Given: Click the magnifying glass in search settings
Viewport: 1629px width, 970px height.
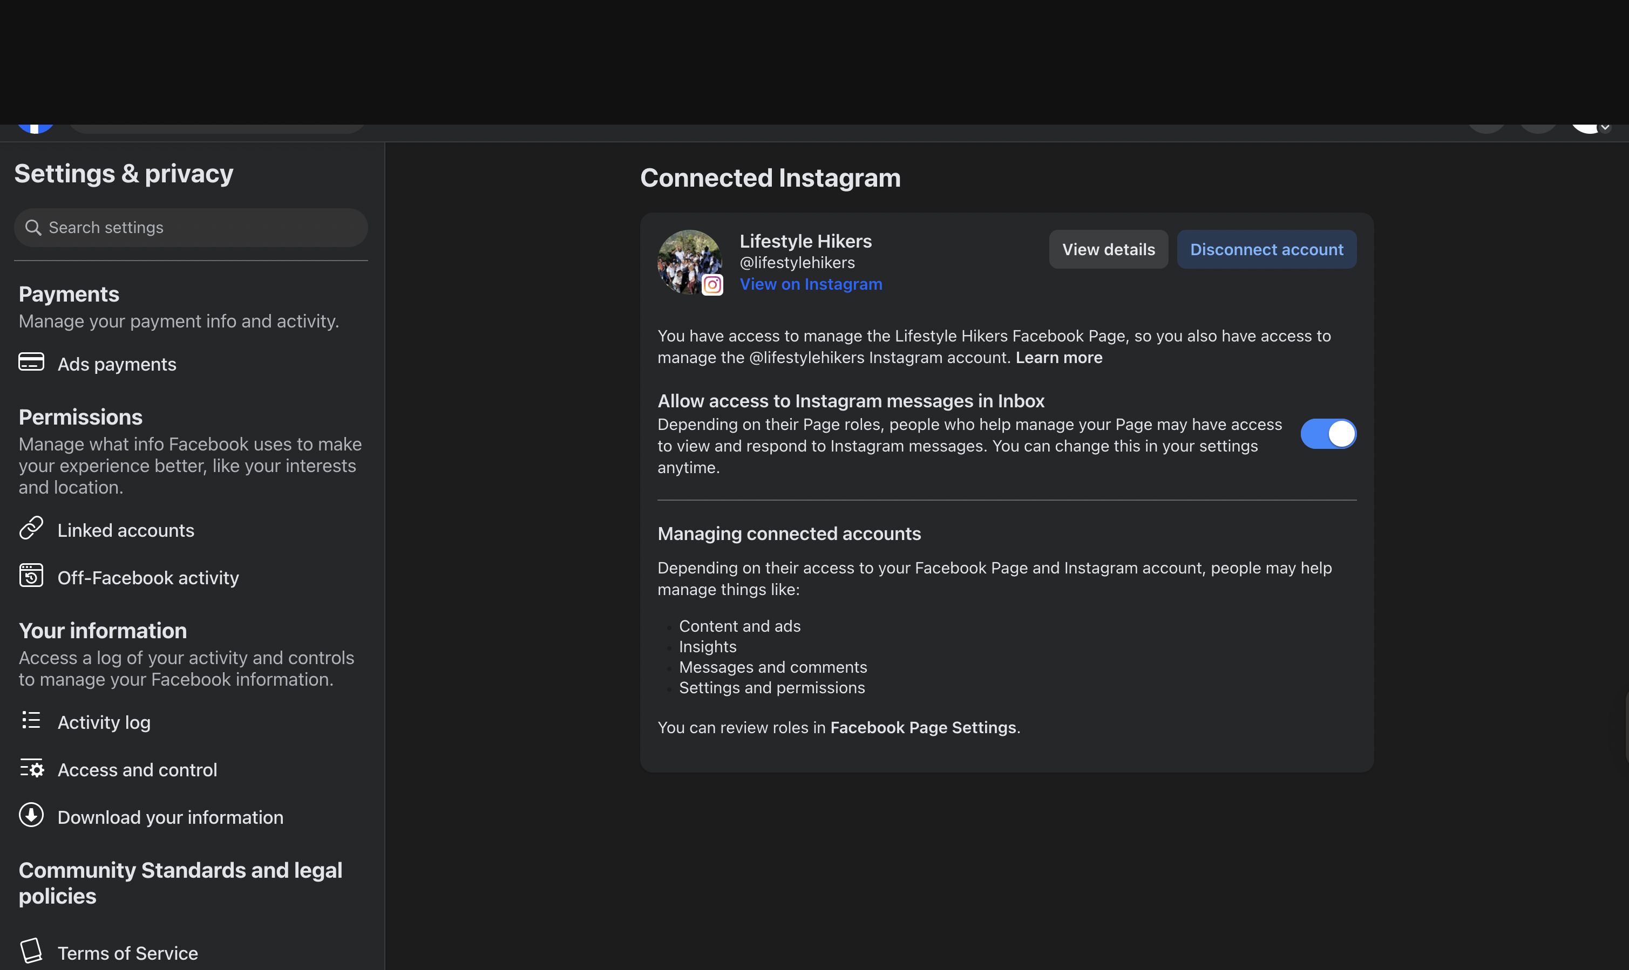Looking at the screenshot, I should pyautogui.click(x=34, y=227).
